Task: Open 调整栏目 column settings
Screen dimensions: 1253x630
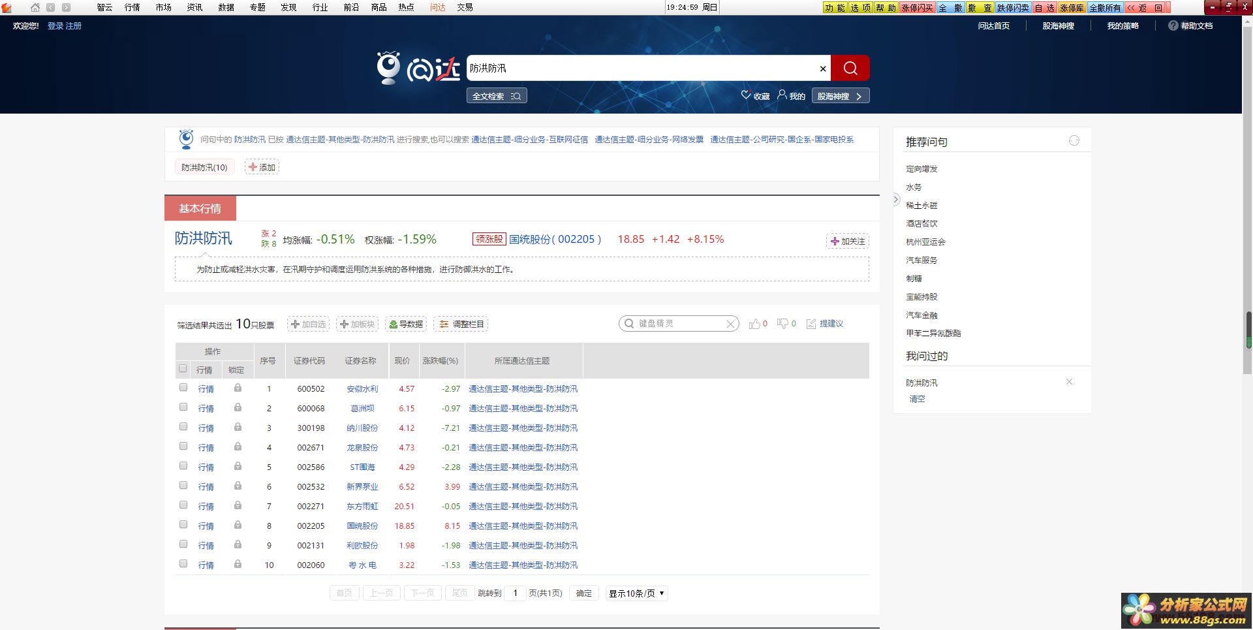Action: pyautogui.click(x=461, y=324)
